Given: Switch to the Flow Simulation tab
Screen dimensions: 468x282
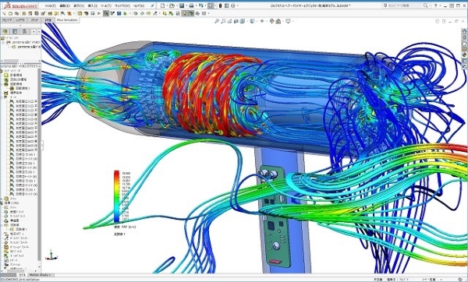Looking at the screenshot, I should pos(67,20).
